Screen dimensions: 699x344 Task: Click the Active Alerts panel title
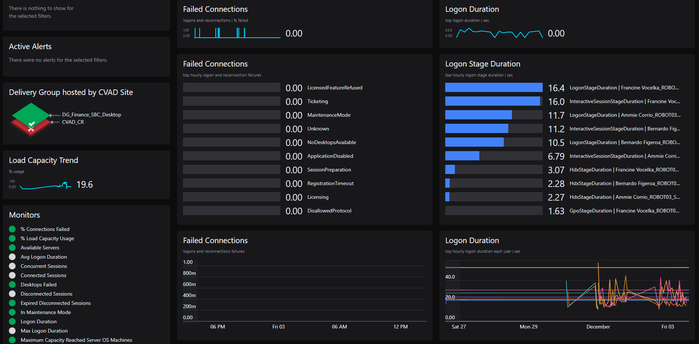point(30,46)
